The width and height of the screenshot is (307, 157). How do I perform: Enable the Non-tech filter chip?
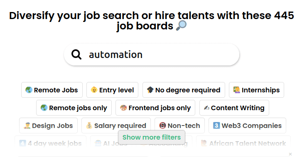pos(179,126)
